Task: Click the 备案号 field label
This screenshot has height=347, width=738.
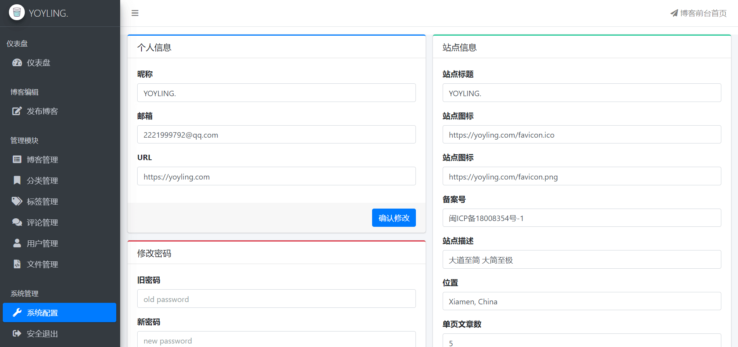Action: [x=454, y=199]
